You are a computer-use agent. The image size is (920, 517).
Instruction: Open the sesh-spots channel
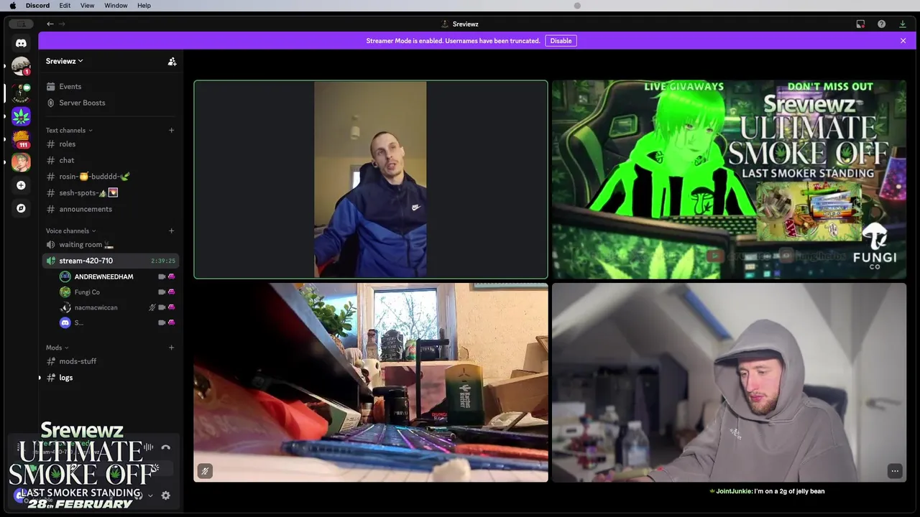point(111,192)
